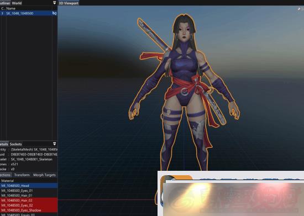
Task: Select the MI_1048500_Eyes_Shadow material row
Action: (x=29, y=210)
